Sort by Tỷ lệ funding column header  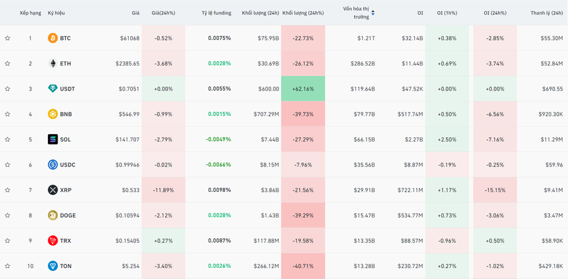(x=216, y=13)
